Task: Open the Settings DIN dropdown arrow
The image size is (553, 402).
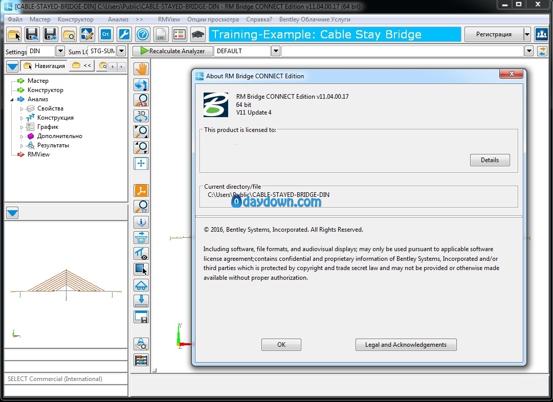Action: click(x=60, y=51)
